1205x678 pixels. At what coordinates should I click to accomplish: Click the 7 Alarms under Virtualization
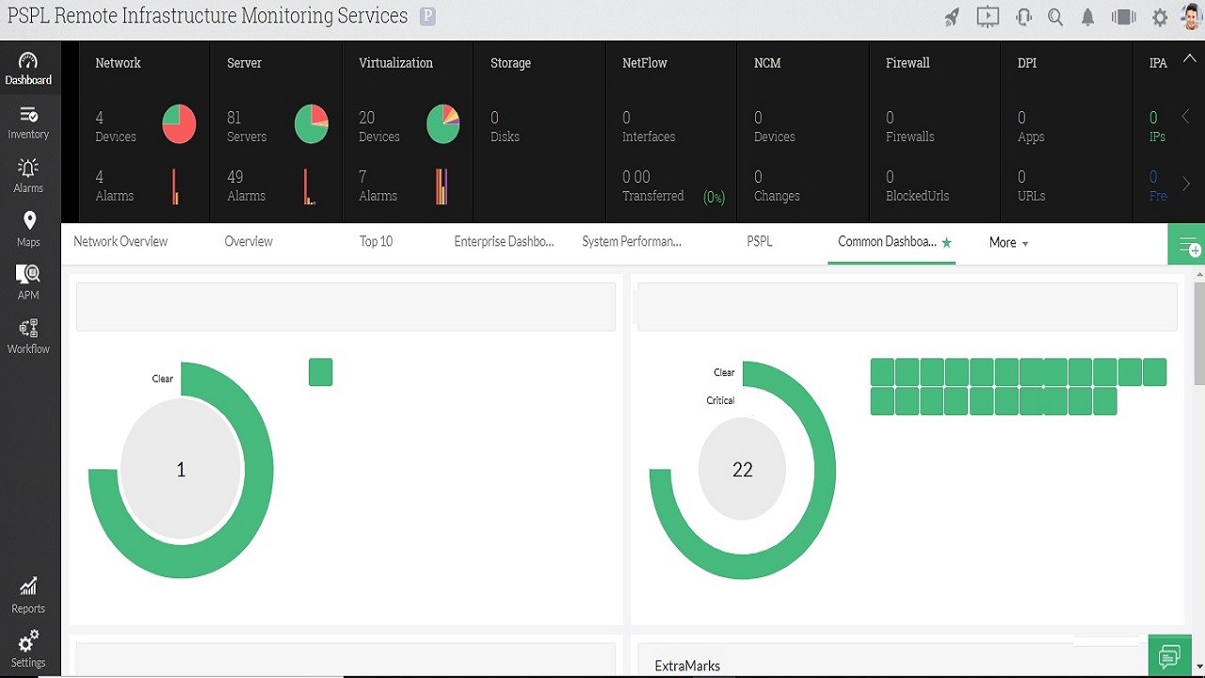coord(378,186)
